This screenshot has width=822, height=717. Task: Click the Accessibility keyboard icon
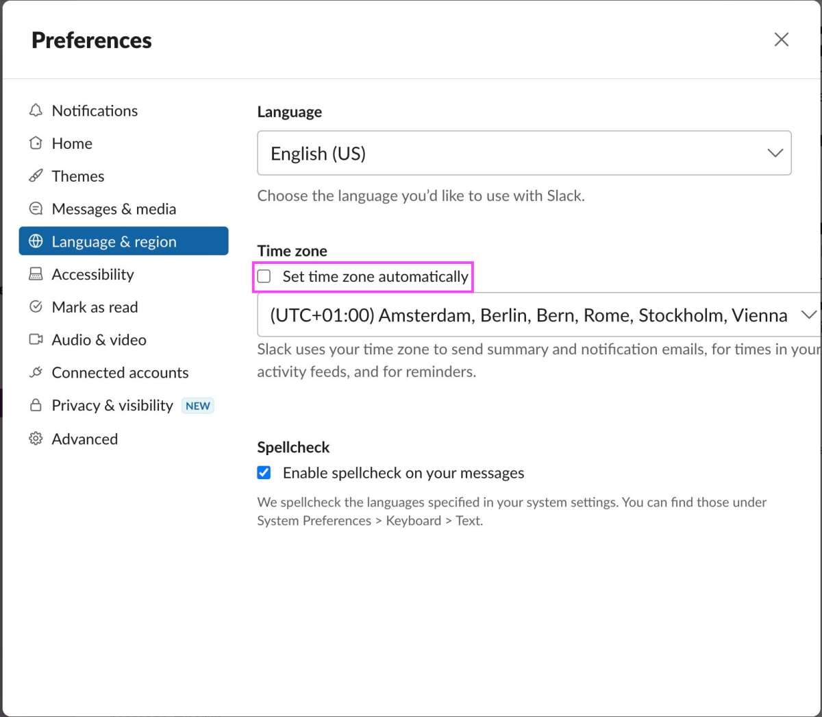pos(36,274)
